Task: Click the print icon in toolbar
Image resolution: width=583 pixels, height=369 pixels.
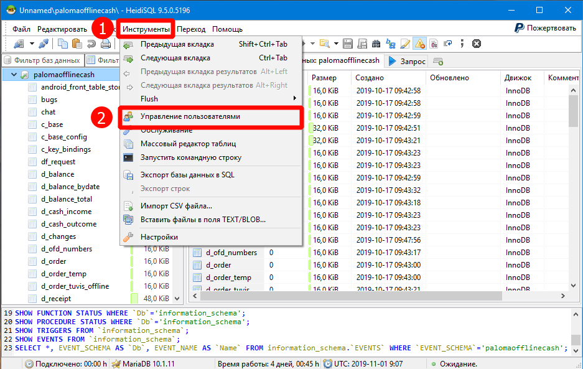Action: tap(105, 44)
